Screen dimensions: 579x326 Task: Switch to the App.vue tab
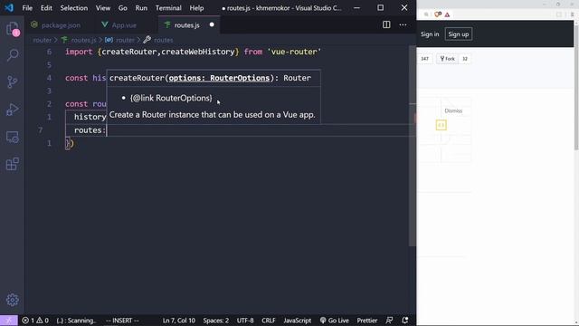click(x=124, y=25)
